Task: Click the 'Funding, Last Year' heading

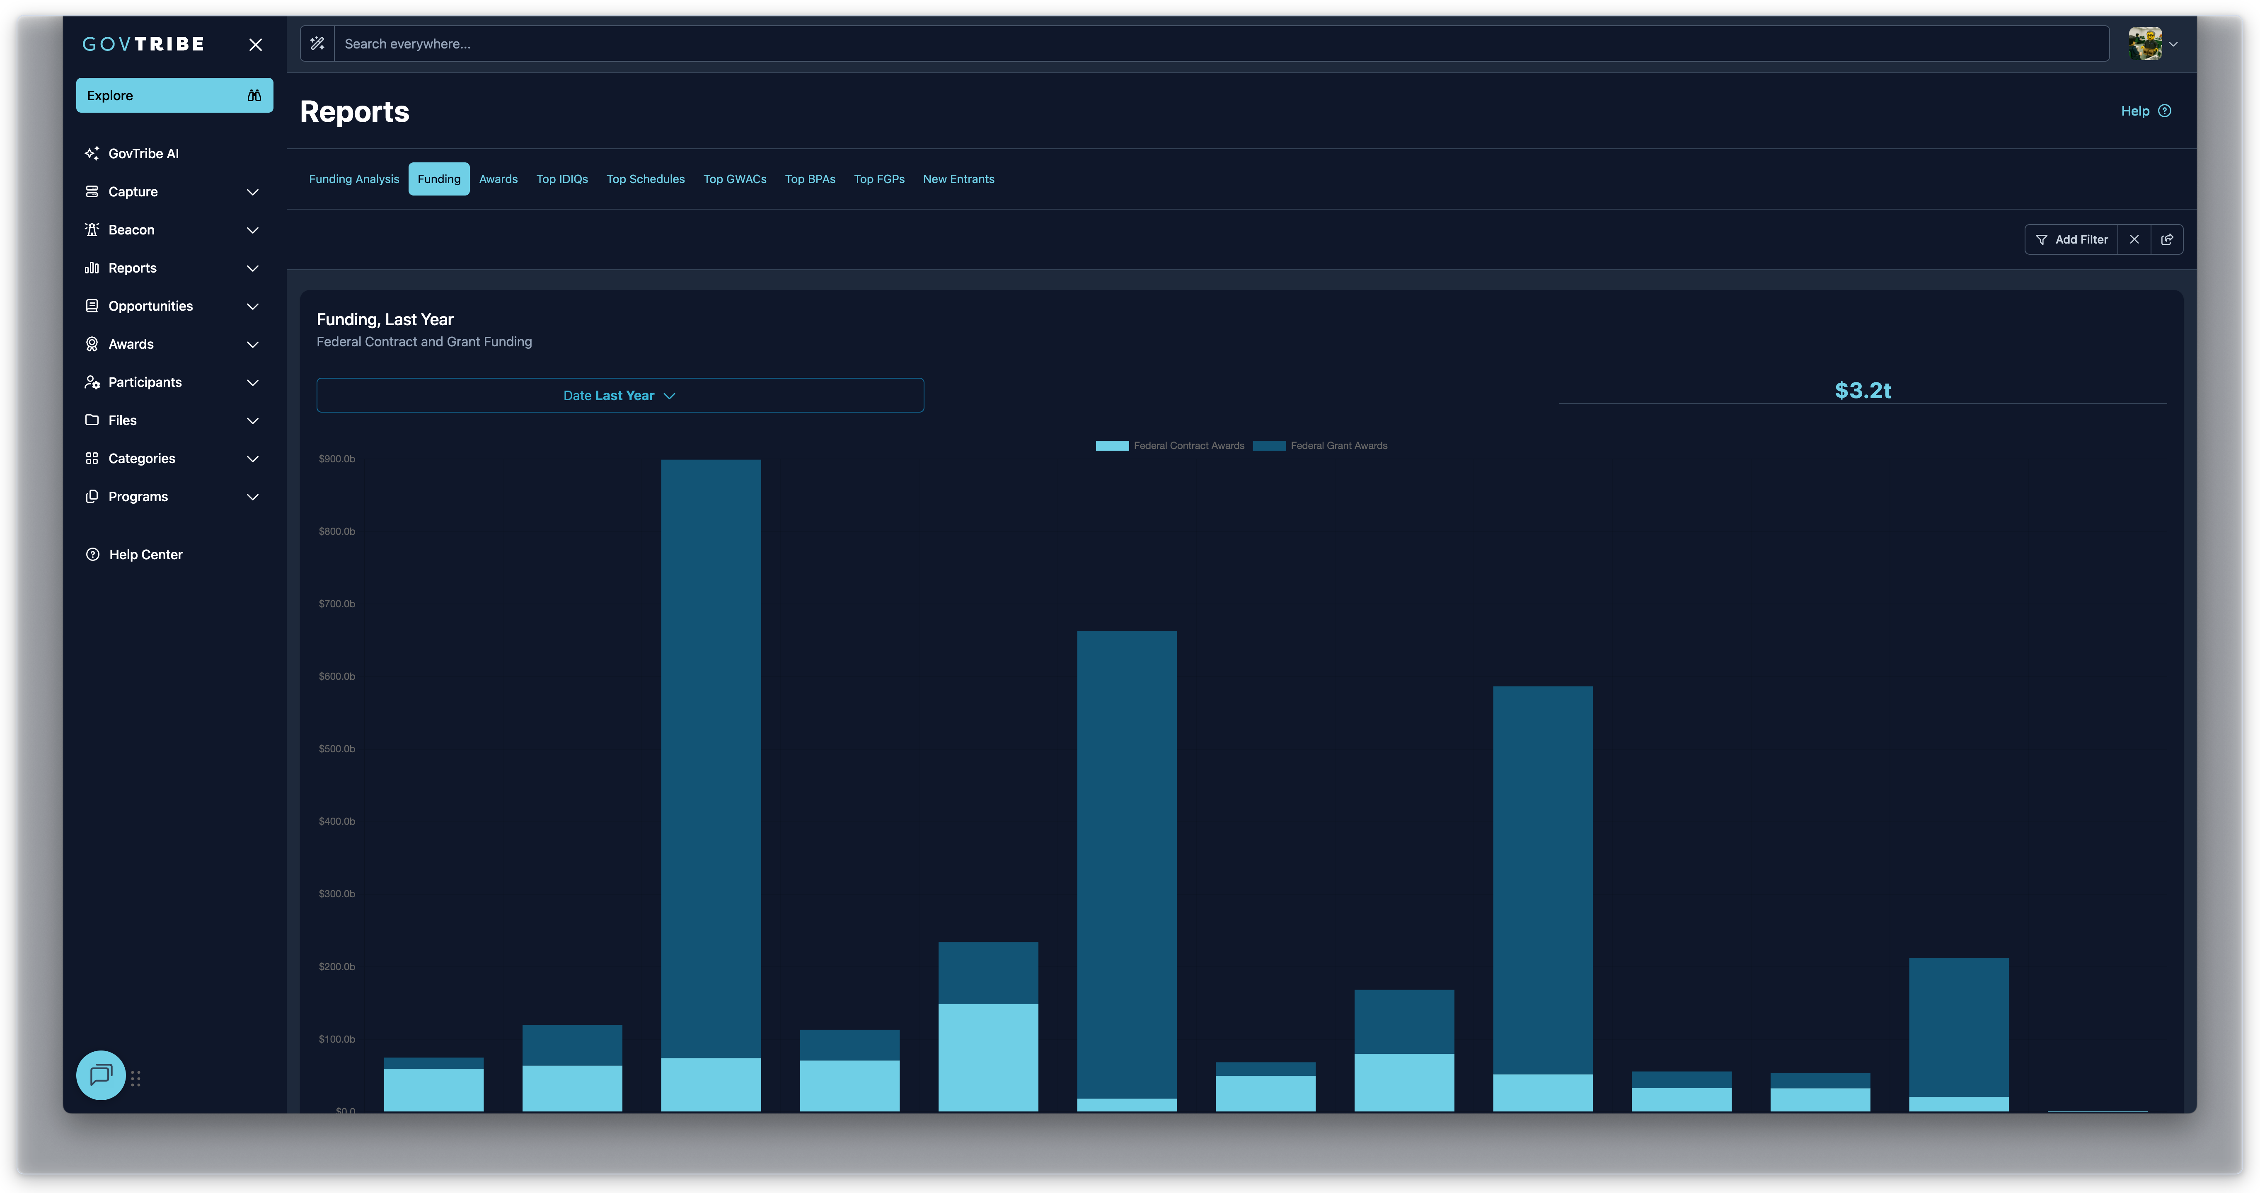Action: [385, 319]
